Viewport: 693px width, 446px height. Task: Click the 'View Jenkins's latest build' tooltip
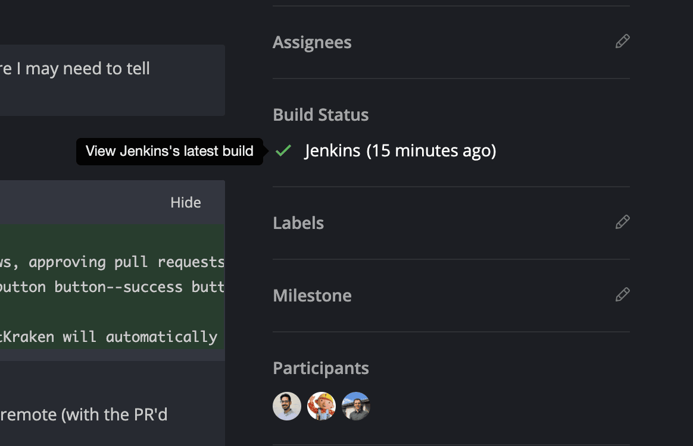coord(169,150)
